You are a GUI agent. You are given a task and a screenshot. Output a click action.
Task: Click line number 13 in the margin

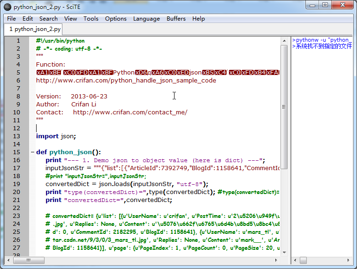[x=16, y=136]
